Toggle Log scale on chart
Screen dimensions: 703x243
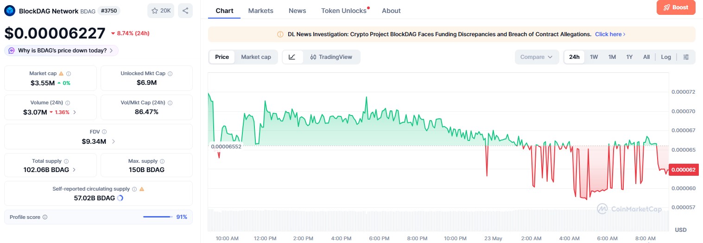pos(666,57)
